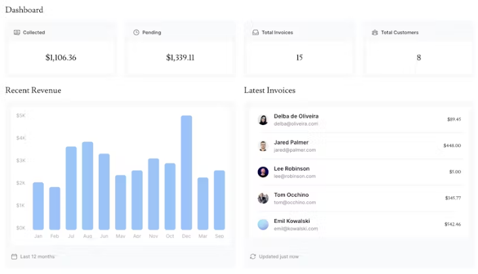Click Lee Robinson's avatar image
The height and width of the screenshot is (274, 478).
click(263, 172)
